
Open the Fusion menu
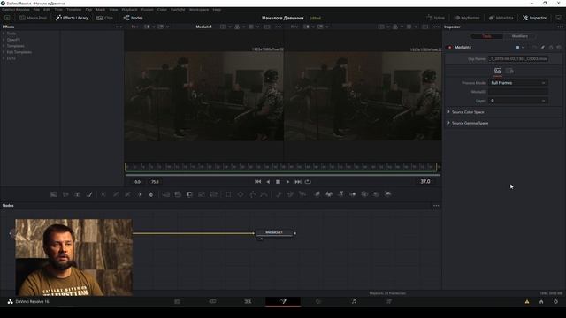(148, 10)
